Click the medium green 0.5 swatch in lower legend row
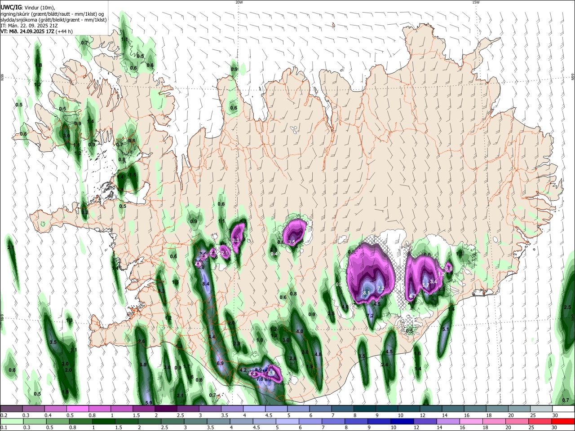The image size is (575, 431). 58,421
